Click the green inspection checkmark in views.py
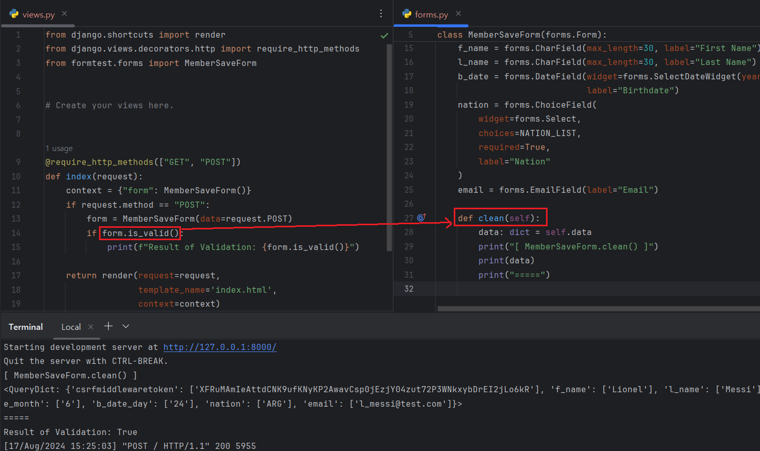The height and width of the screenshot is (451, 760). [384, 36]
